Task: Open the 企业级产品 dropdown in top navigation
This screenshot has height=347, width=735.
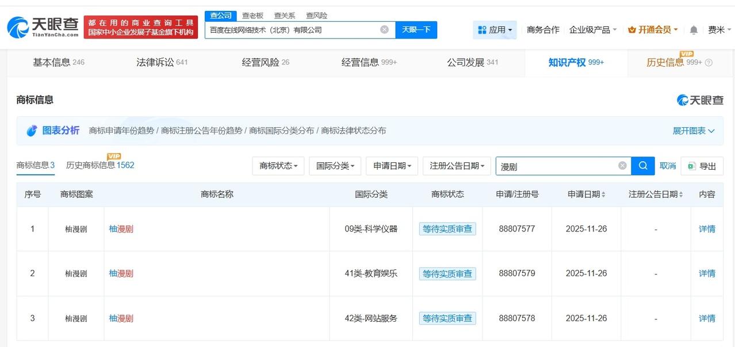Action: coord(589,29)
